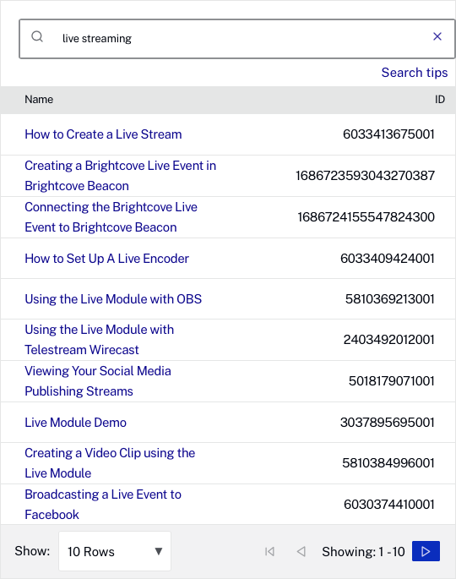
Task: Go to the next page arrow
Action: (x=426, y=551)
